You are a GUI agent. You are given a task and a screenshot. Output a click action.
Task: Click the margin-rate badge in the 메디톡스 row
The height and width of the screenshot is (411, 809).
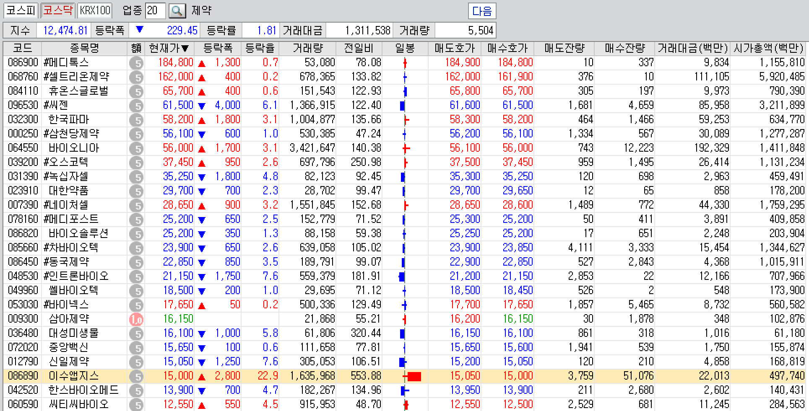(136, 64)
